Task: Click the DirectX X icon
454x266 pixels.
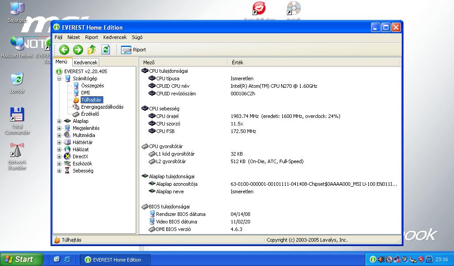Action: click(x=67, y=156)
